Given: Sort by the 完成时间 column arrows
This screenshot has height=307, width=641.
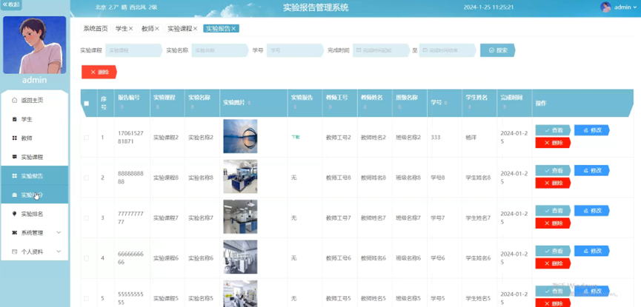Looking at the screenshot, I should click(504, 108).
